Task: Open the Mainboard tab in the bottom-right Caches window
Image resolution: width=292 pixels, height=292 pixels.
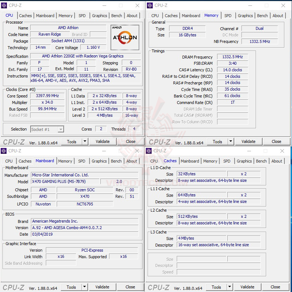Action: (190, 161)
